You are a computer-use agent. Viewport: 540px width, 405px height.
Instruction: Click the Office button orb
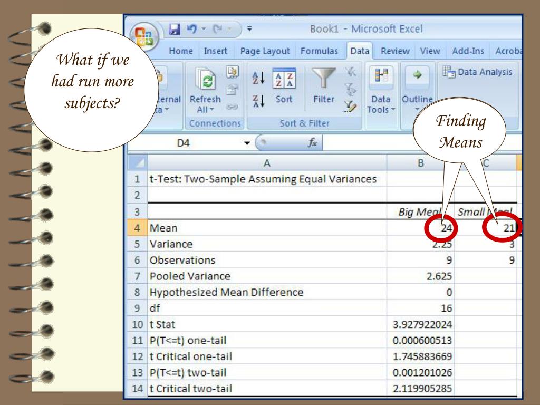coord(144,36)
